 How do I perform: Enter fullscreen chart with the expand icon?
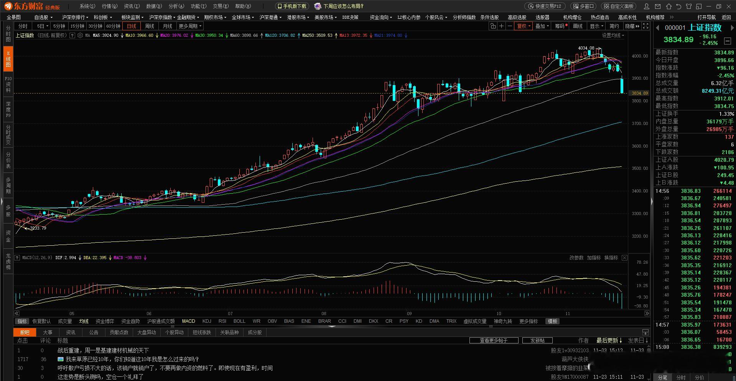tap(646, 26)
